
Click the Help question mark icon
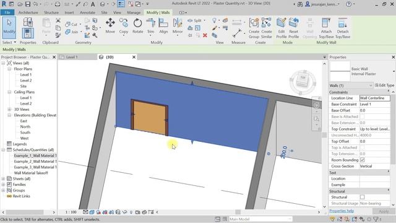coord(349,4)
